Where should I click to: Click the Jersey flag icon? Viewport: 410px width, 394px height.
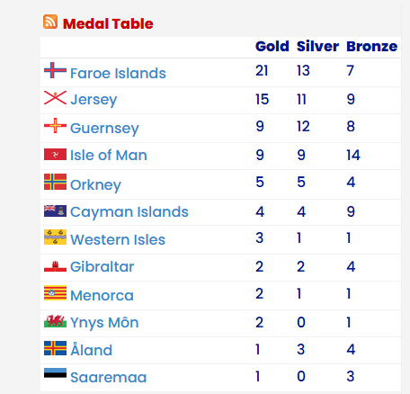pos(55,97)
